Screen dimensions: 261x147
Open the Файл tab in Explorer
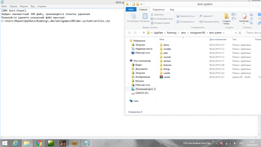(x=131, y=9)
